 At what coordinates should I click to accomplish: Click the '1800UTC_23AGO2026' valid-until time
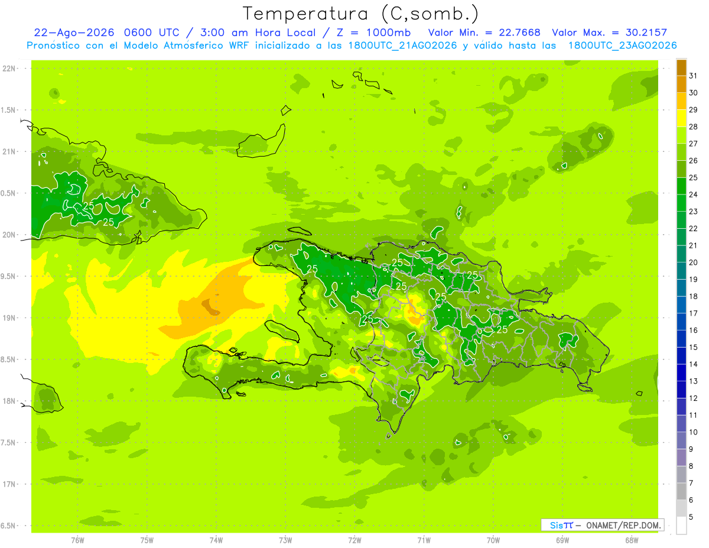pyautogui.click(x=622, y=46)
